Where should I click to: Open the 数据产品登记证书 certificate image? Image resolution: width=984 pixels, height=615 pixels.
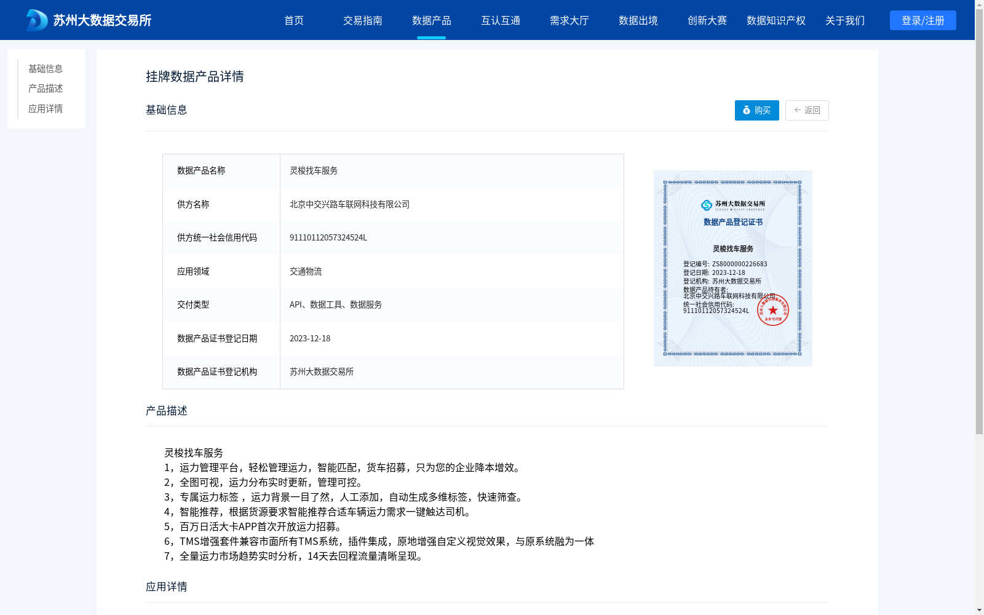point(733,268)
